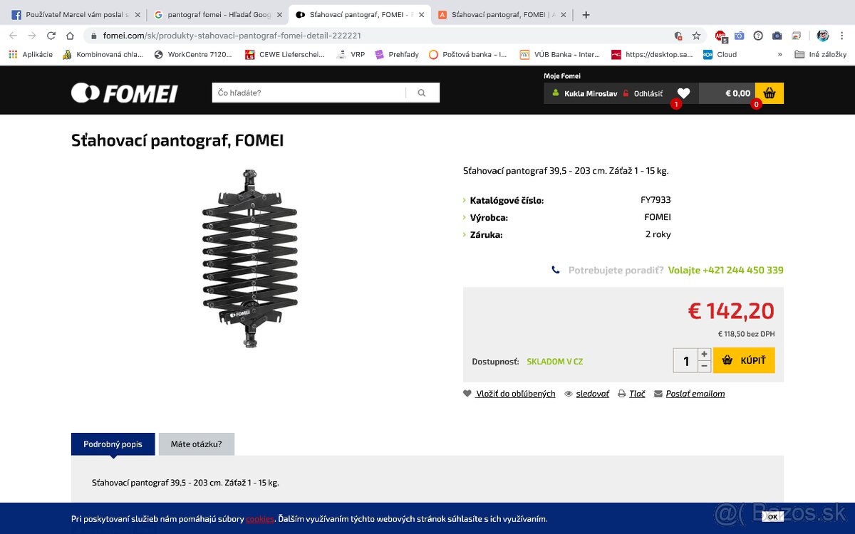This screenshot has height=534, width=855.
Task: Click the FOMEI logo
Action: click(125, 93)
